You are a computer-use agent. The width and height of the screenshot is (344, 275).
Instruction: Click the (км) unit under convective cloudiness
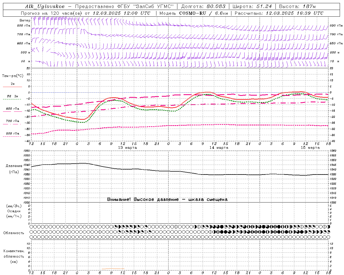pos(14,262)
